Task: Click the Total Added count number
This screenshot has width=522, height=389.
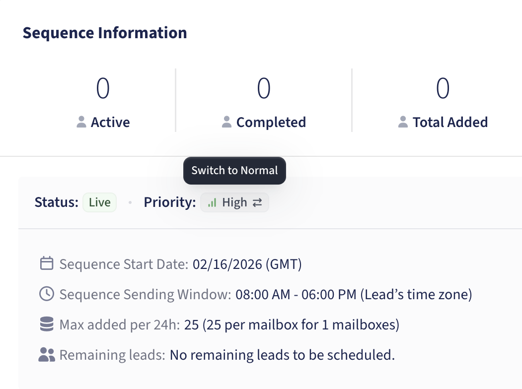Action: pos(443,88)
